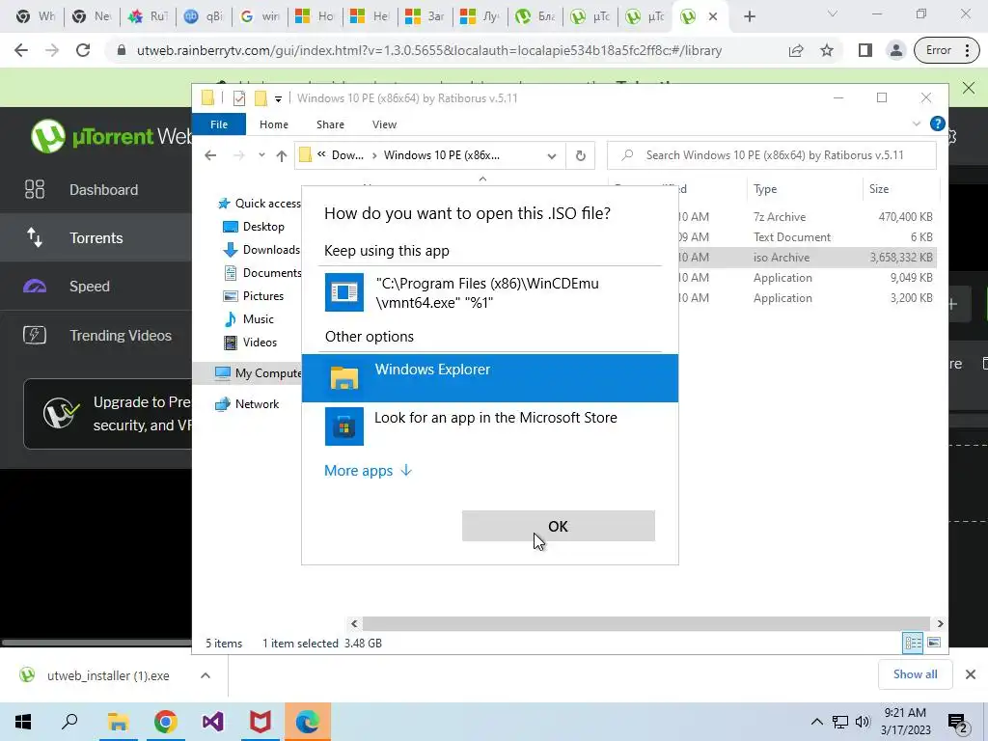Image resolution: width=988 pixels, height=741 pixels.
Task: Expand the More apps list
Action: coord(368,471)
